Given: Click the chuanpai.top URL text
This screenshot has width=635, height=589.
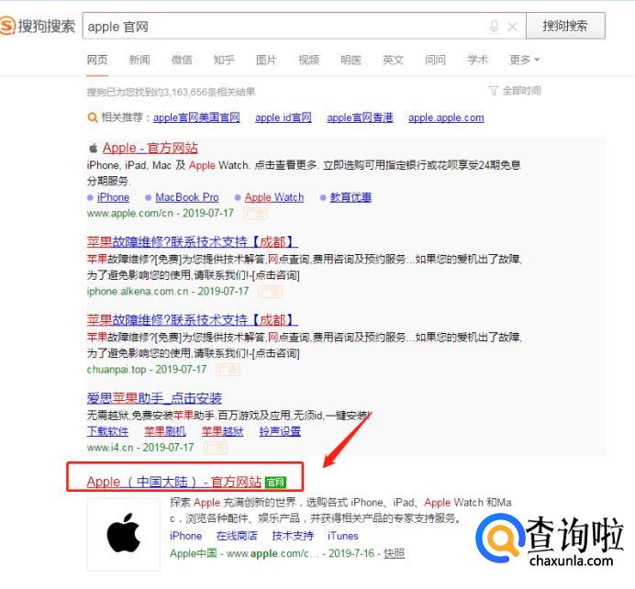Looking at the screenshot, I should (x=117, y=370).
